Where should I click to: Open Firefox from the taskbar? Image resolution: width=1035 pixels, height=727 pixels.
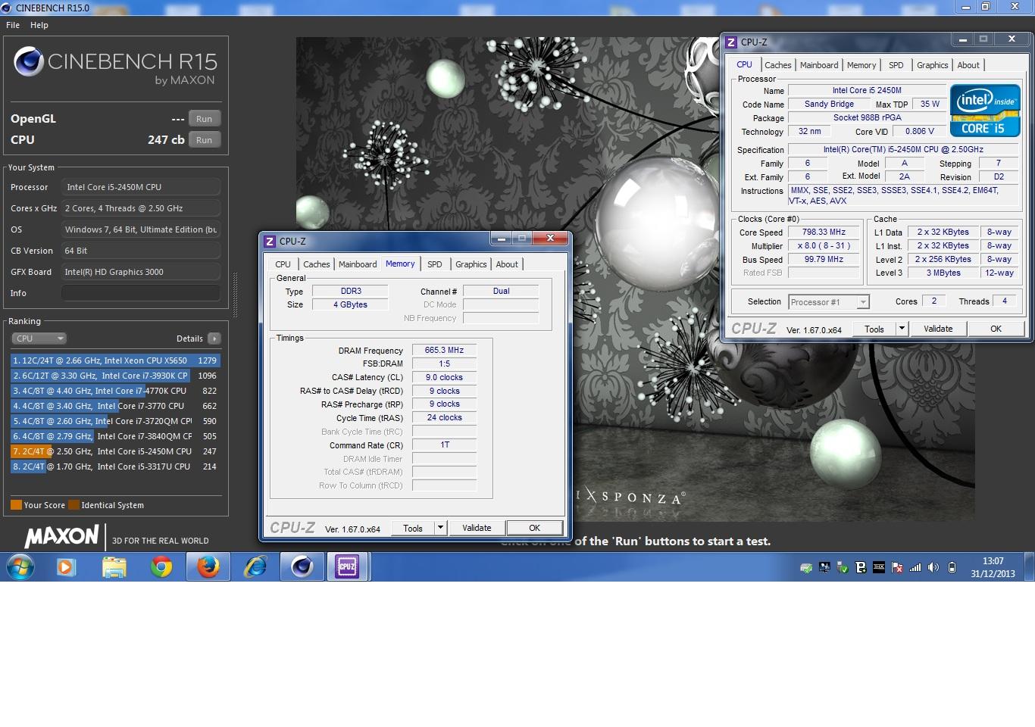coord(208,566)
